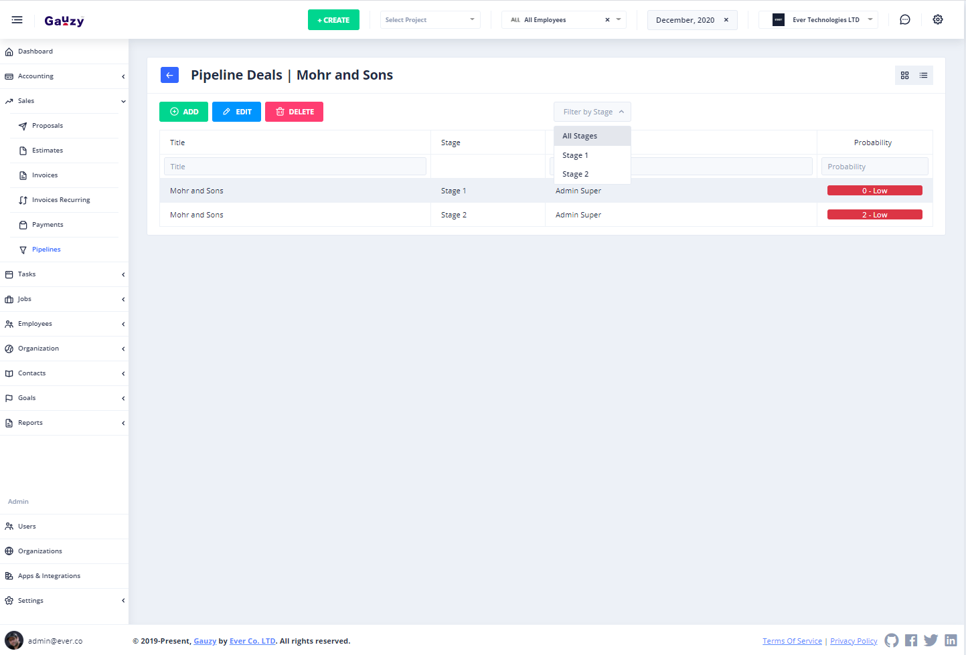
Task: Switch to list table view
Action: click(923, 76)
